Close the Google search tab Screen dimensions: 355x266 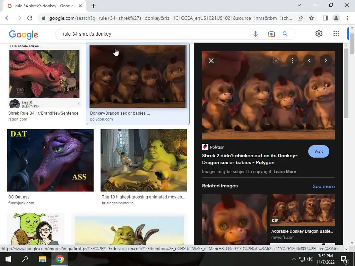pos(80,6)
